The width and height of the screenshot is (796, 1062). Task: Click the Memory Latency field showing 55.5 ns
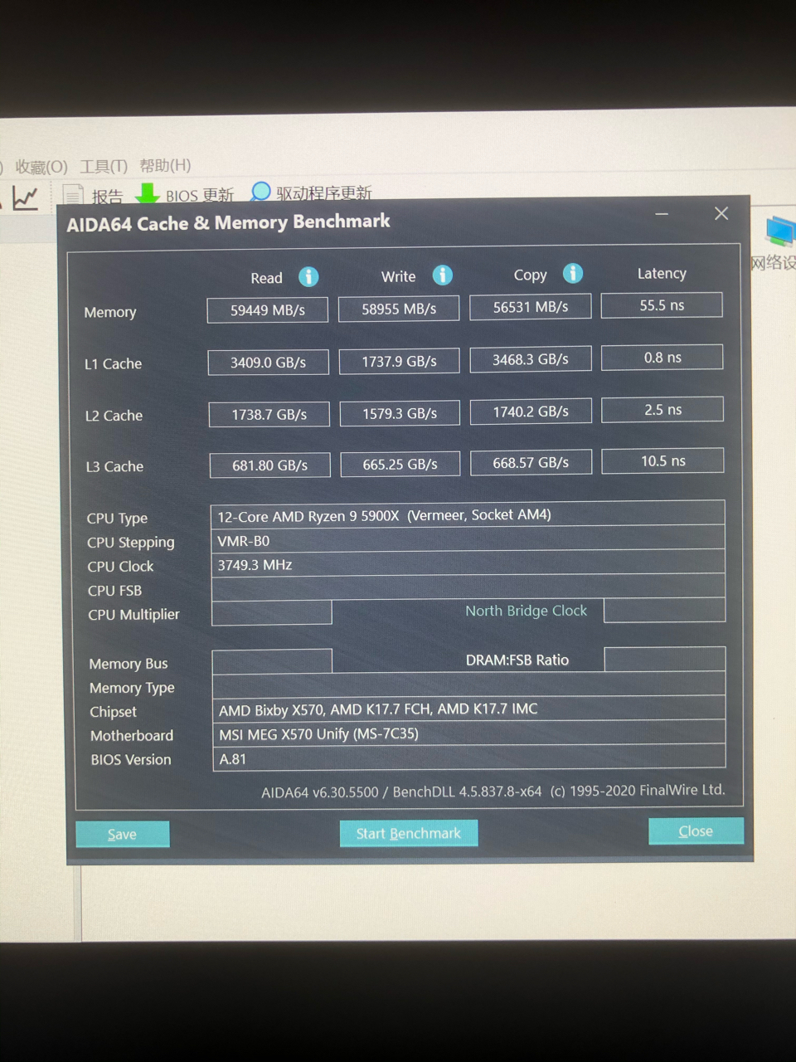point(662,304)
